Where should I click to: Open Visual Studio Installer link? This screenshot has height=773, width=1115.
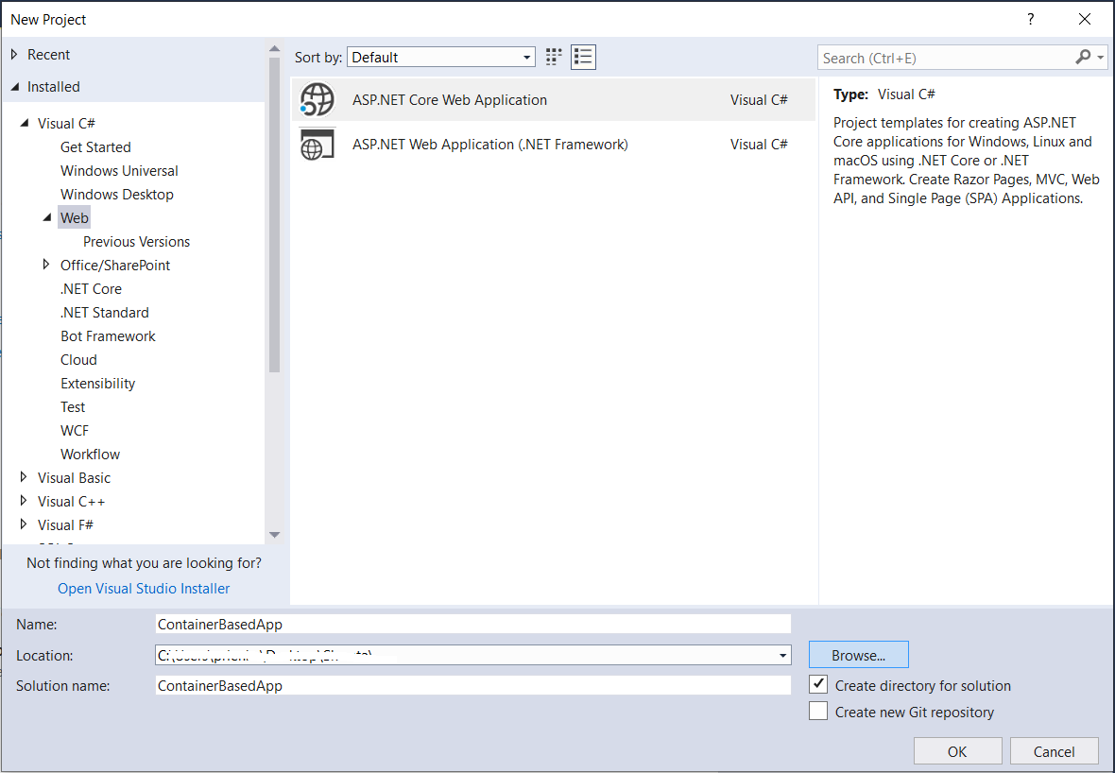(x=144, y=588)
